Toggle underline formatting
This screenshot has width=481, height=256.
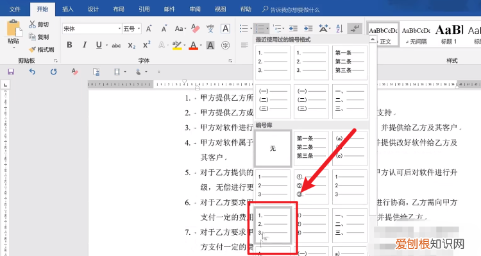point(99,45)
